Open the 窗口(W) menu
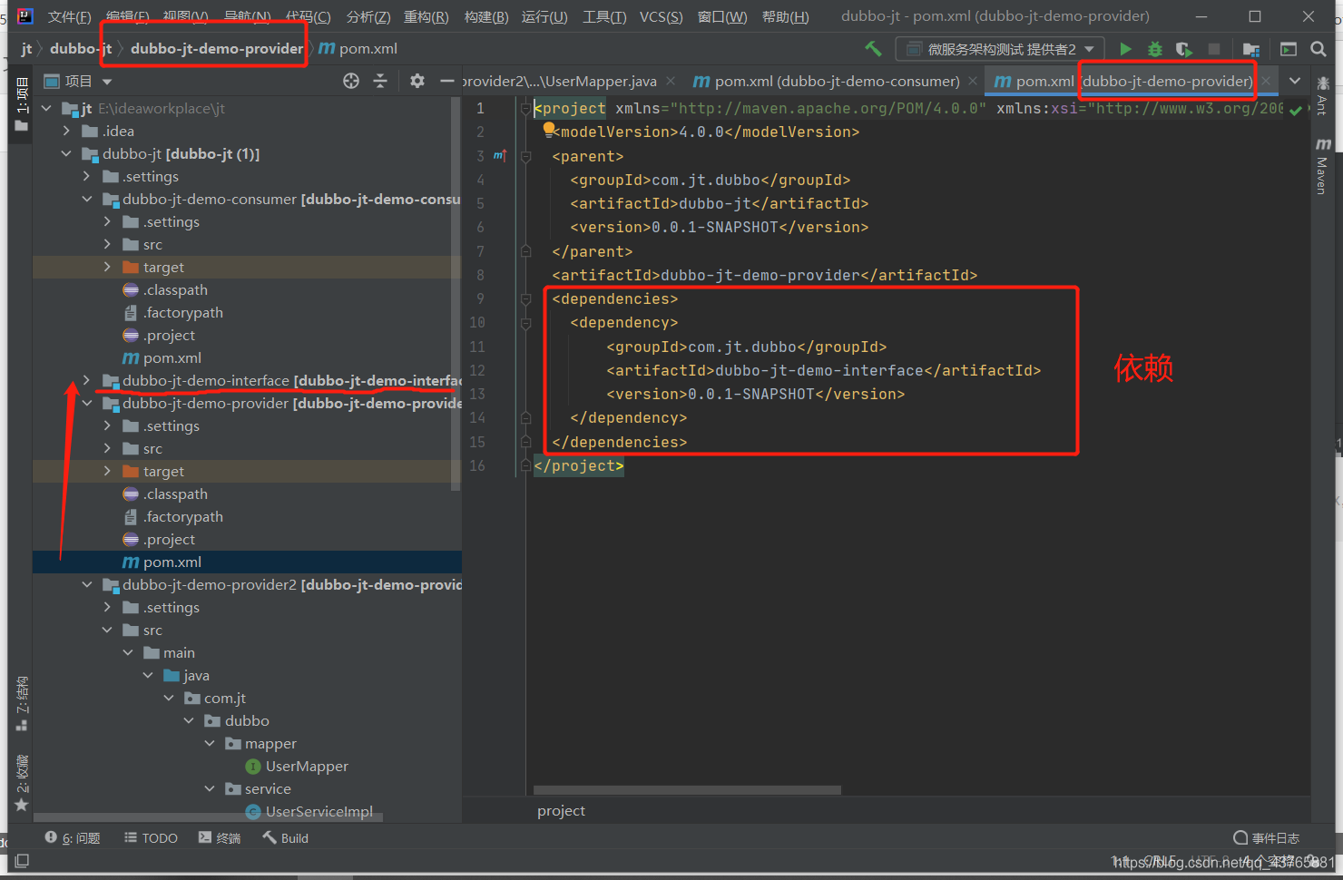This screenshot has width=1343, height=880. (722, 17)
